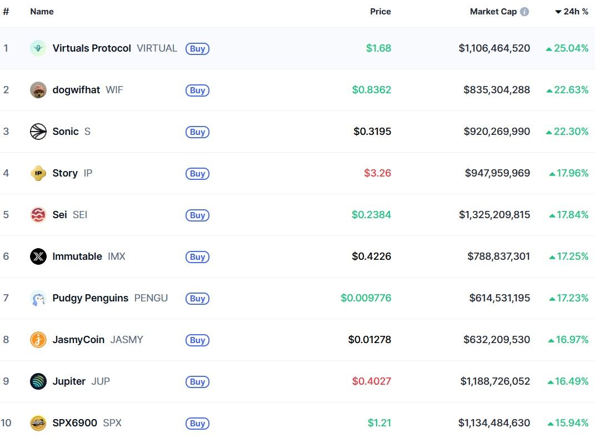This screenshot has height=438, width=595.
Task: Click Buy button for Jupiter JUP
Action: pyautogui.click(x=197, y=381)
